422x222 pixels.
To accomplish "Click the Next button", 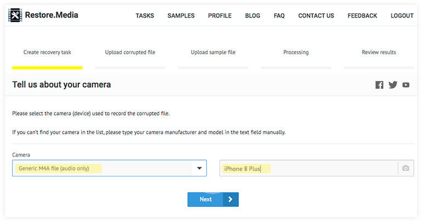I will 213,200.
